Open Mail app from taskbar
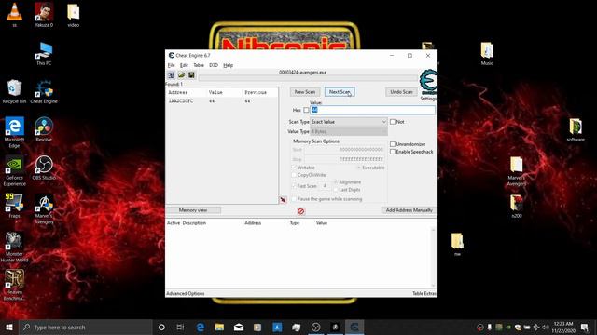The image size is (597, 335). [x=239, y=327]
